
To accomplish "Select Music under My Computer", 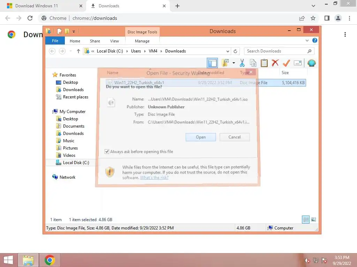I will click(x=69, y=140).
